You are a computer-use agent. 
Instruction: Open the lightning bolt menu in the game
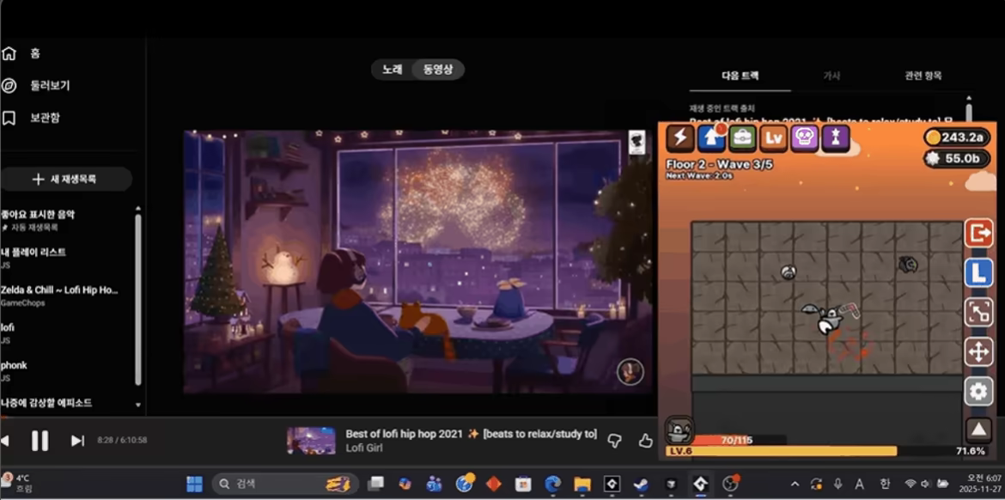coord(680,137)
